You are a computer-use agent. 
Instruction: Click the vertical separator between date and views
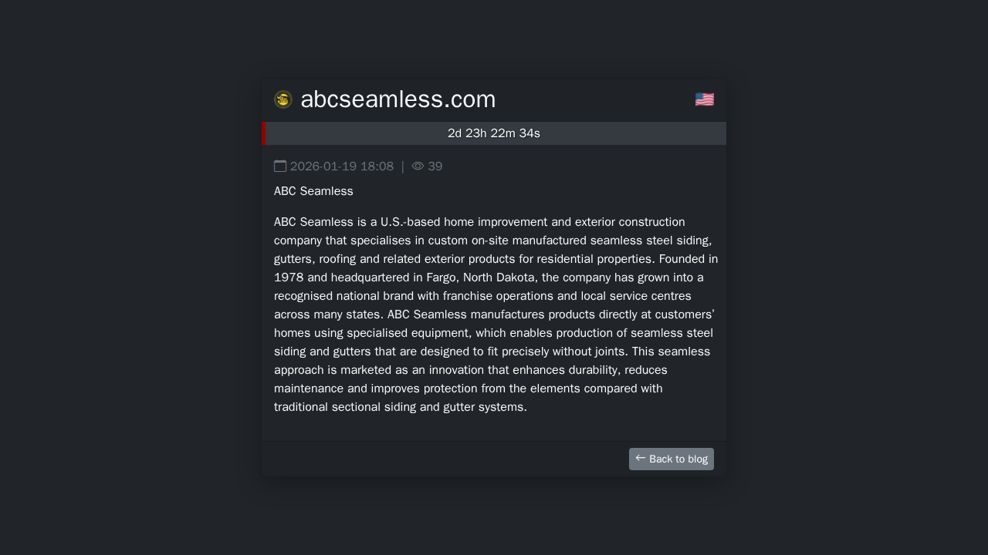point(403,166)
